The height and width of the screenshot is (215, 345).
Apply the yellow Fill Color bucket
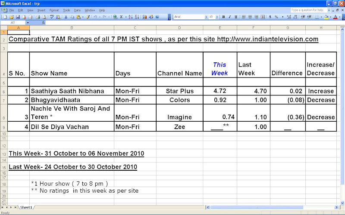point(326,17)
